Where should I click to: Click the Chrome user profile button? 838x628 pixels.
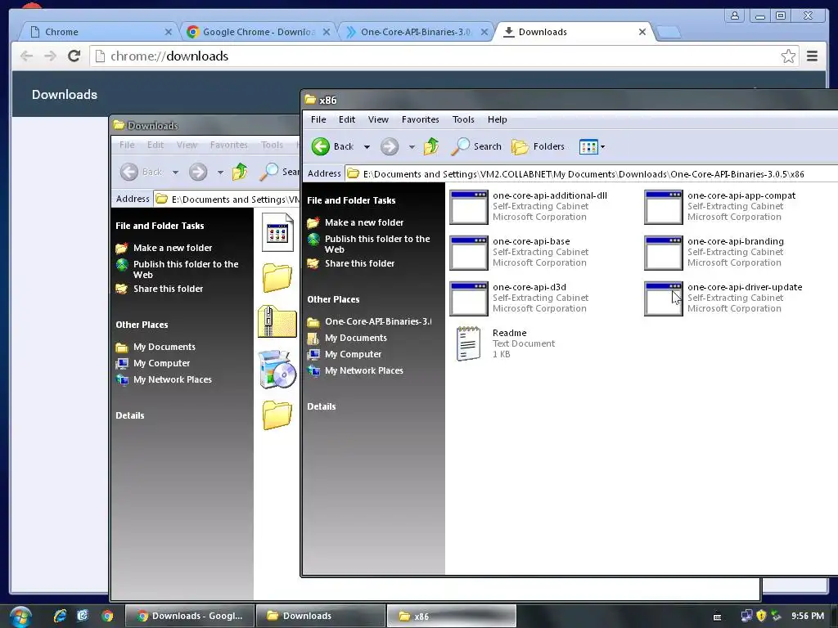735,16
